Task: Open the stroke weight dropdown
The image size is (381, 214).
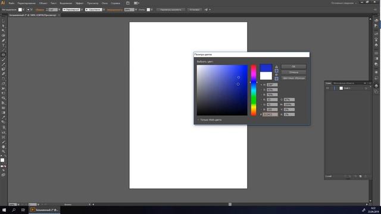Action: tap(60, 10)
